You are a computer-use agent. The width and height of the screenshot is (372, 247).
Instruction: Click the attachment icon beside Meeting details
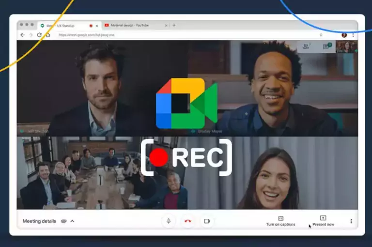pos(63,221)
